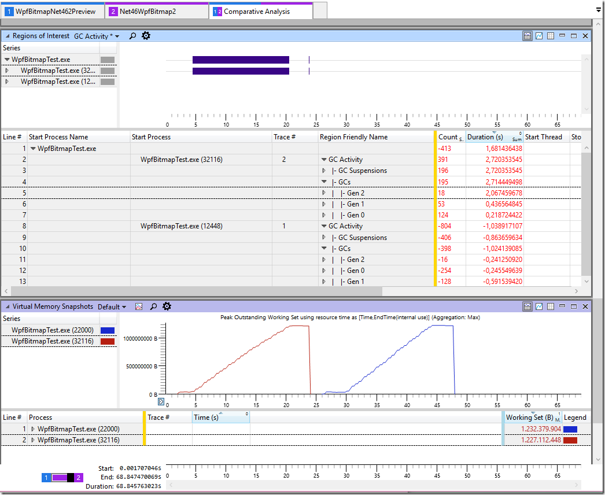Show table only view in Regions of Interest
Image resolution: width=605 pixels, height=495 pixels.
(x=551, y=36)
